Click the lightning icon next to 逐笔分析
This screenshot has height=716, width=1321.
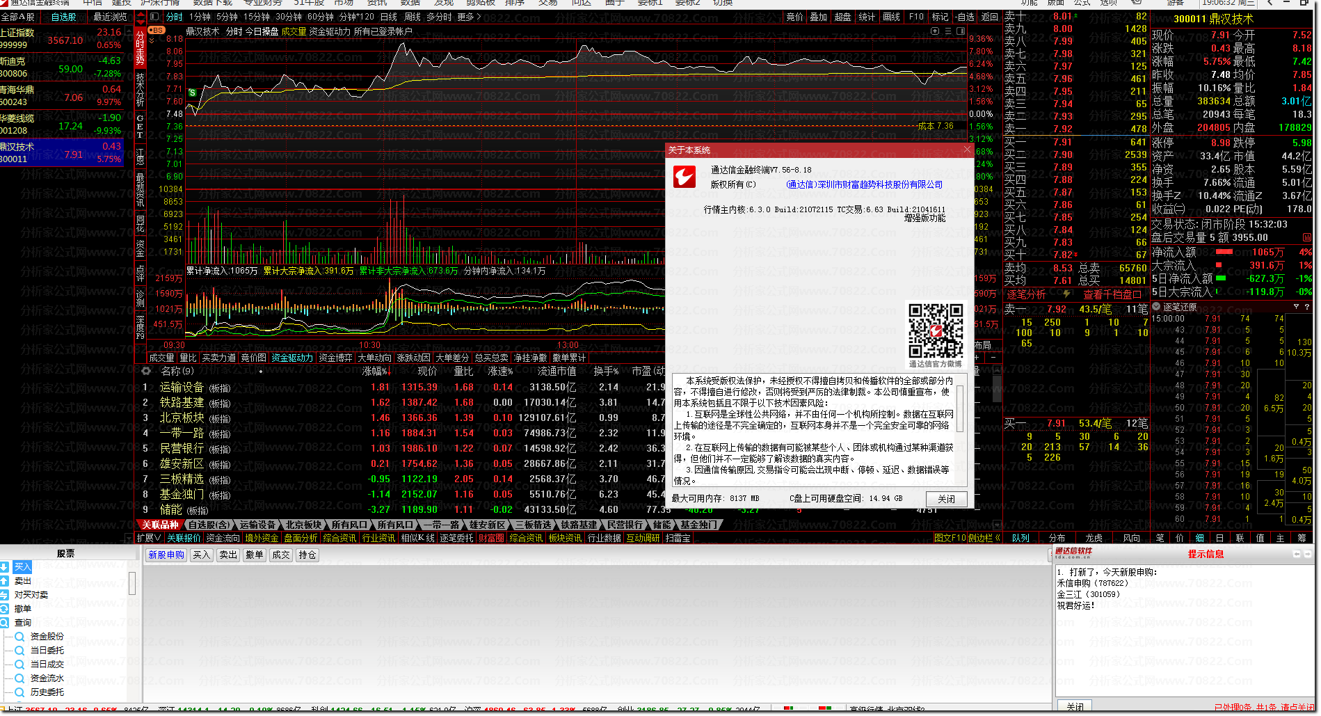coord(1066,294)
